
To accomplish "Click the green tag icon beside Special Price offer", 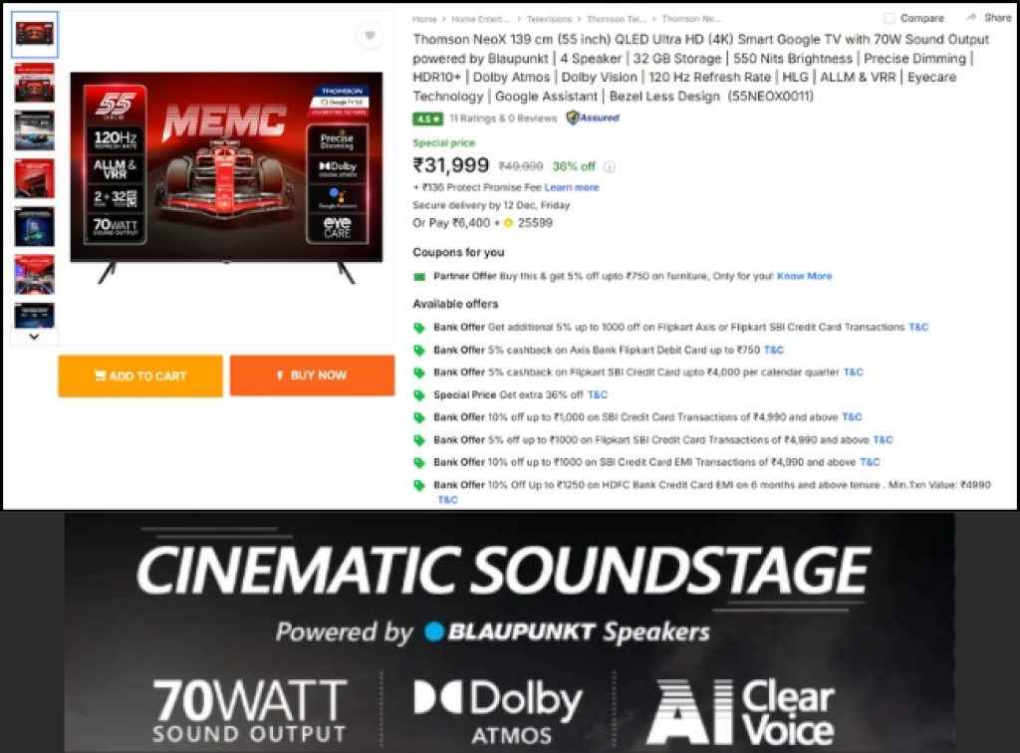I will click(419, 394).
